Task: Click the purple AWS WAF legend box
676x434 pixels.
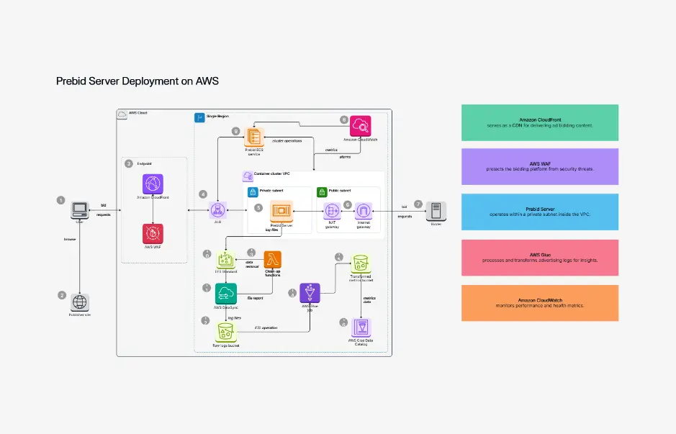Action: pyautogui.click(x=539, y=166)
